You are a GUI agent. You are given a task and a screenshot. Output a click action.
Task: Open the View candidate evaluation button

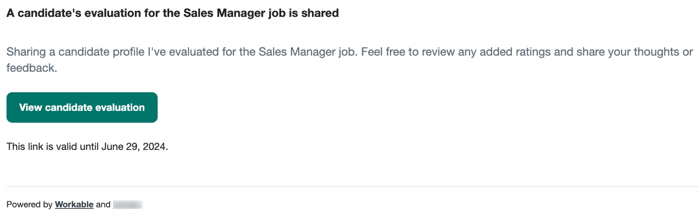pyautogui.click(x=82, y=107)
